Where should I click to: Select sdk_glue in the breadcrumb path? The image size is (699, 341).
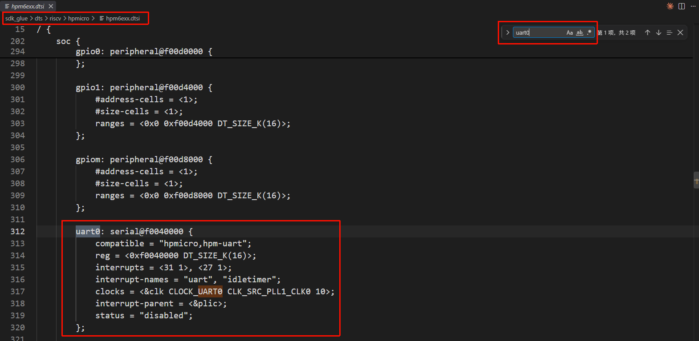(16, 18)
